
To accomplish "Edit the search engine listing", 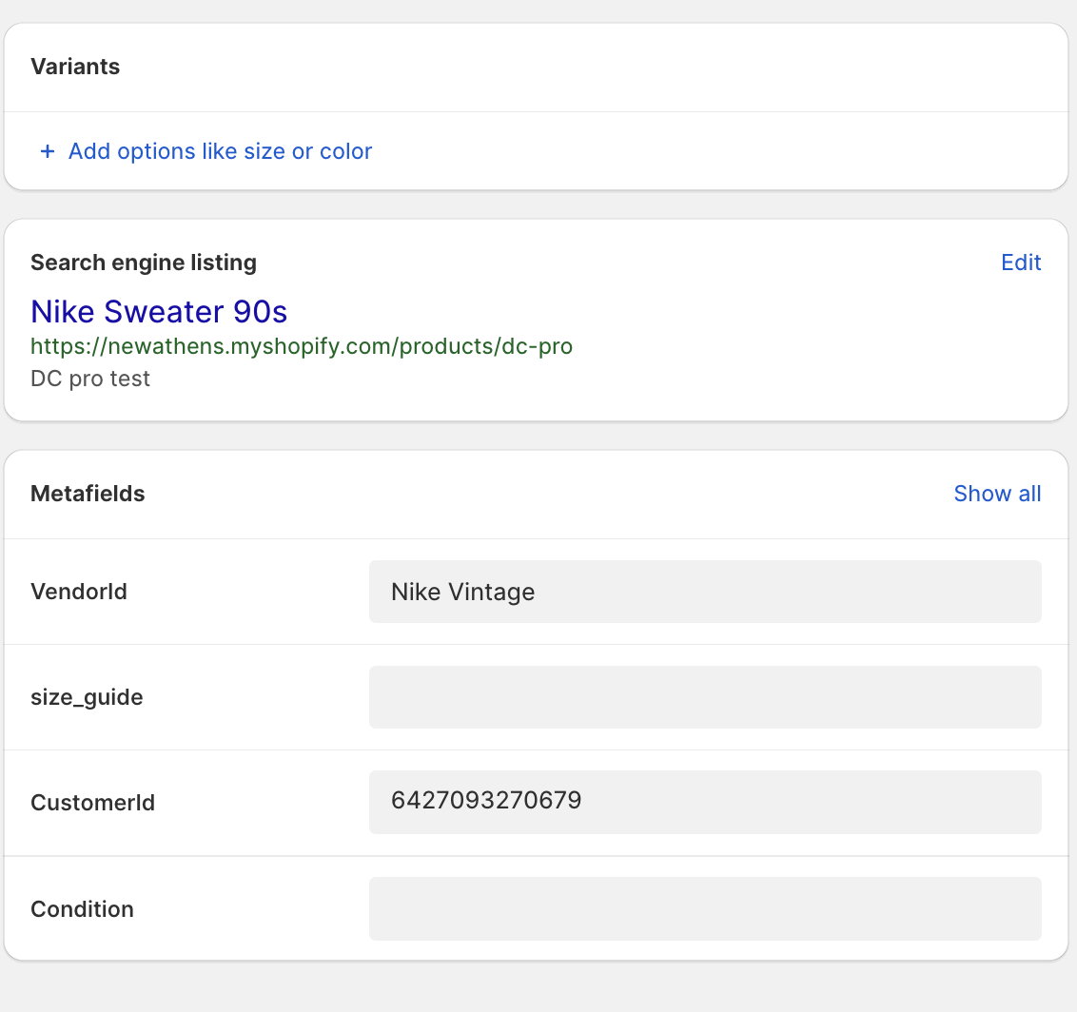I will tap(1021, 263).
